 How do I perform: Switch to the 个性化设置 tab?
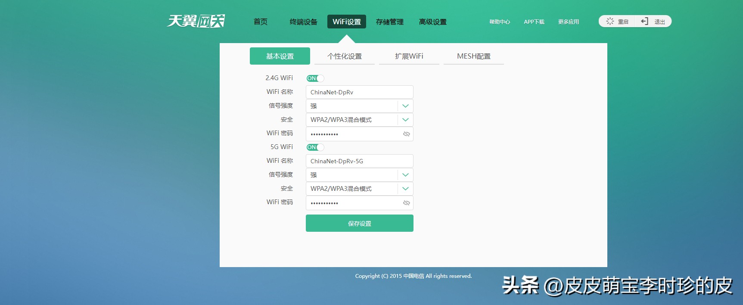(345, 56)
